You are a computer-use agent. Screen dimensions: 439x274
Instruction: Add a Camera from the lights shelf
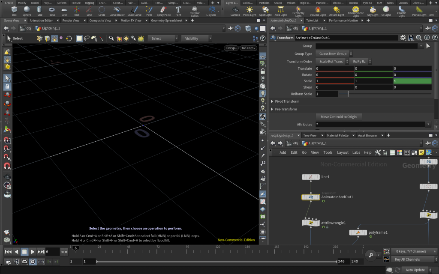pyautogui.click(x=235, y=10)
